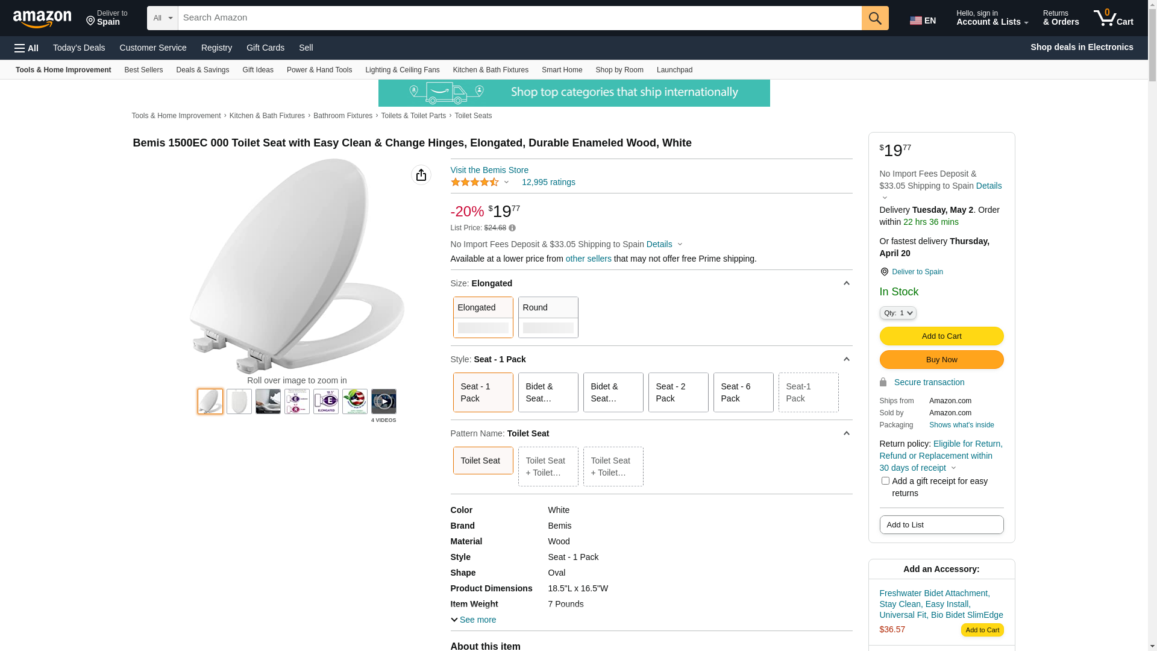Click the star rating popover arrow
The image size is (1157, 651).
(506, 182)
